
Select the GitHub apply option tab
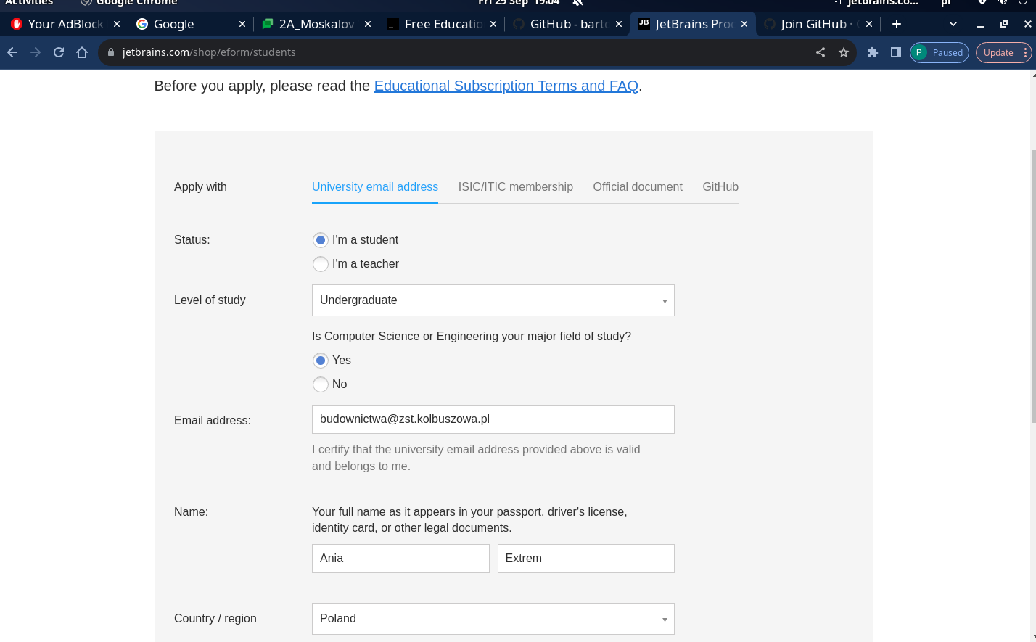720,186
